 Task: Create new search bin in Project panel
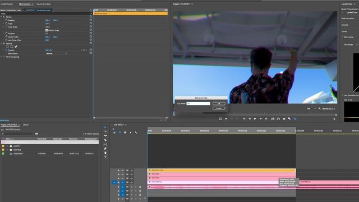point(36,134)
